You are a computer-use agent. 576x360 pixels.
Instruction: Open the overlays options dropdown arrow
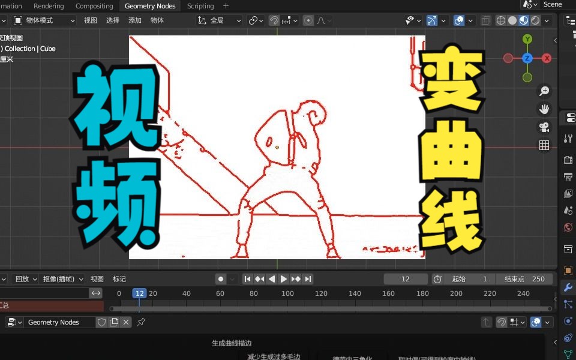point(470,20)
